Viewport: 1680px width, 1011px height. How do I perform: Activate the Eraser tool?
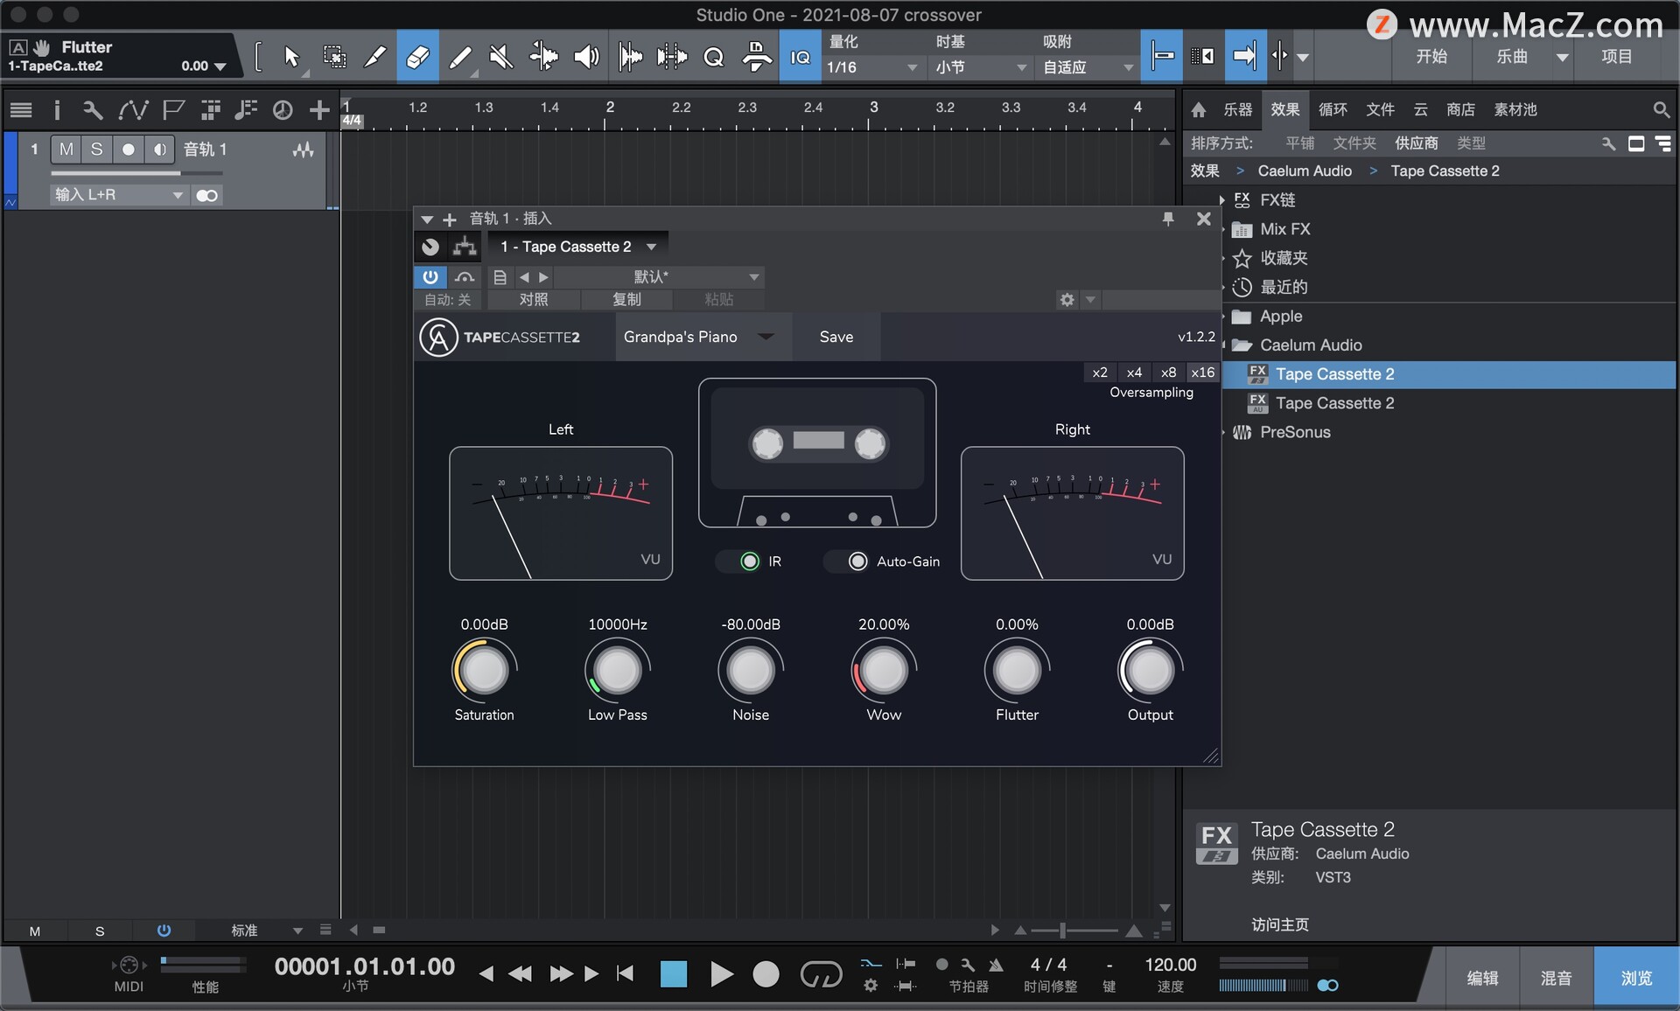click(x=417, y=56)
